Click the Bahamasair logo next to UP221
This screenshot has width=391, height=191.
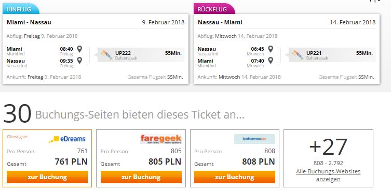pos(298,55)
